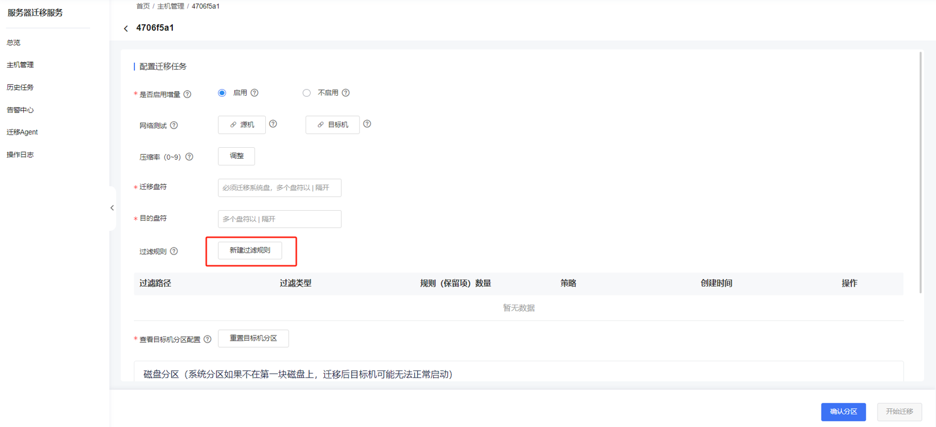Open 迁移Agent in the sidebar
Viewport: 936px width, 427px height.
(x=22, y=132)
